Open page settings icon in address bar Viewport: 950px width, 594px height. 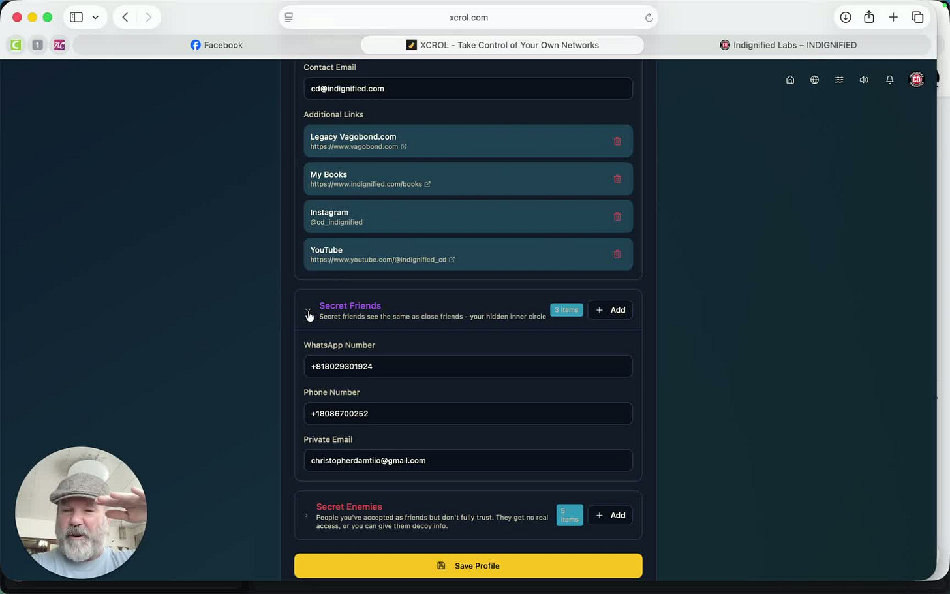coord(289,18)
